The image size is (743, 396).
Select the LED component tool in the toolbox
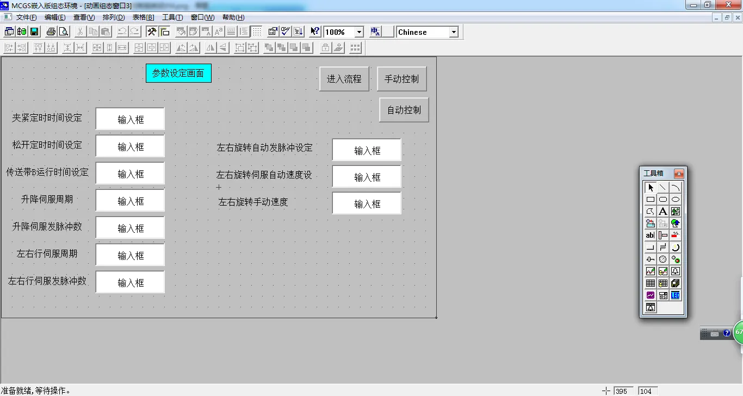click(x=675, y=295)
